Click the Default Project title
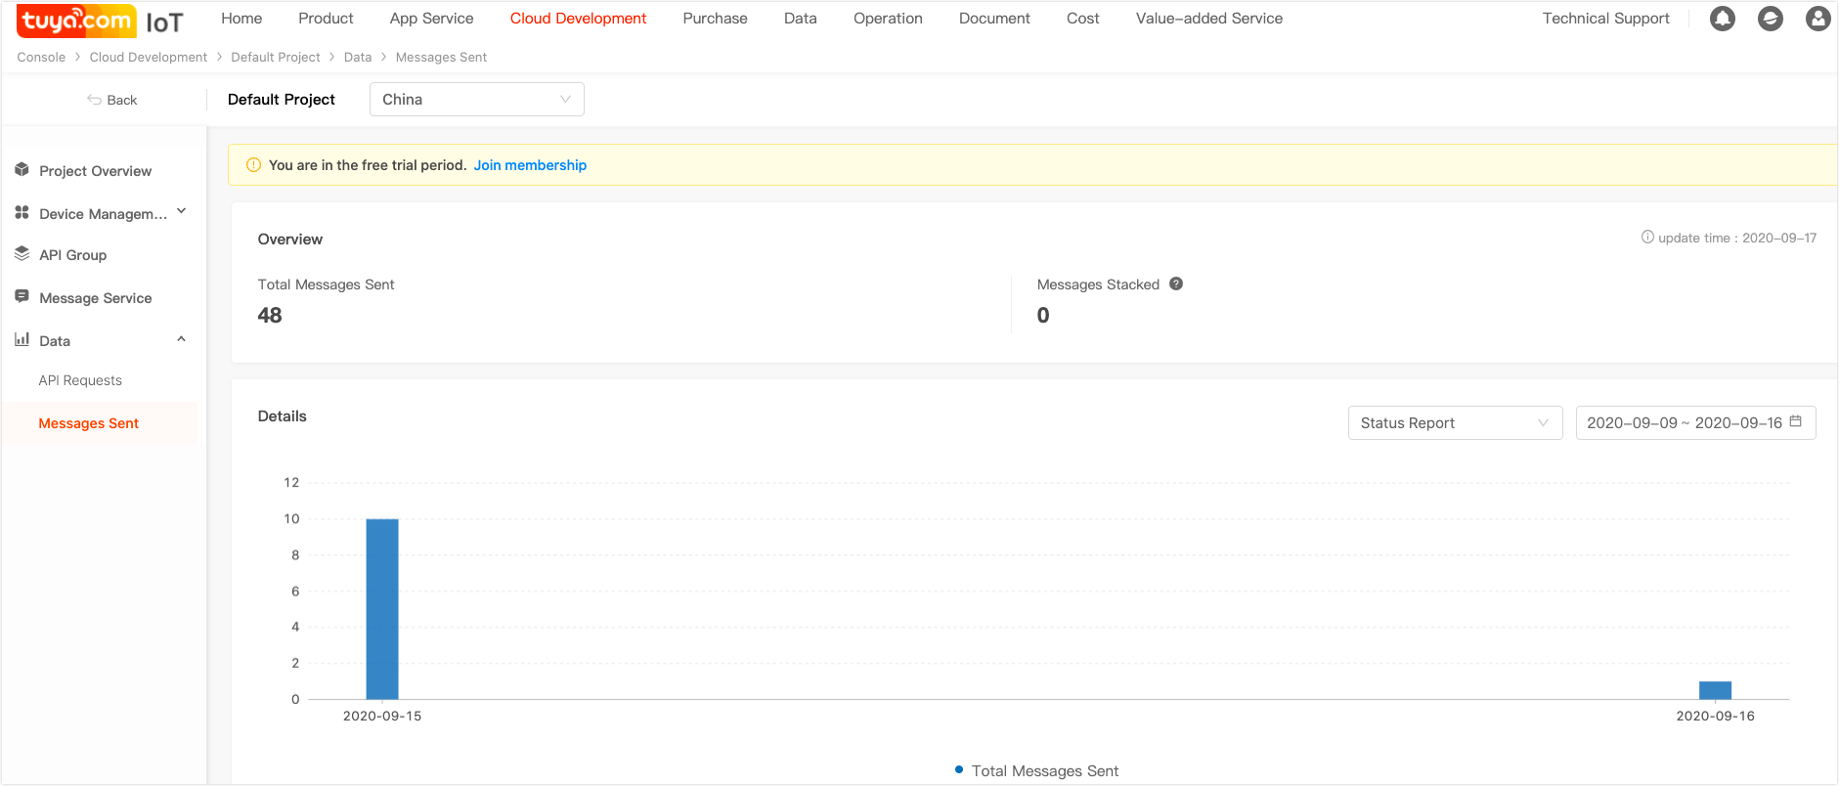The image size is (1839, 786). (x=282, y=99)
